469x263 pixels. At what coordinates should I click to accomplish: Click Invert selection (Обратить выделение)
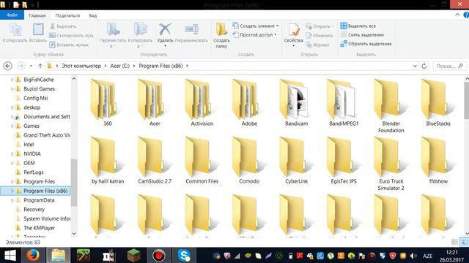tap(366, 44)
